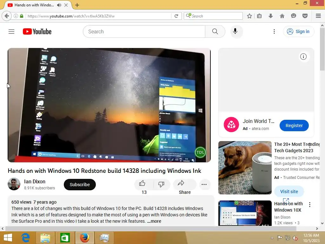Reload the page with the refresh icon
Viewport: 325px width, 244px height.
(x=176, y=16)
